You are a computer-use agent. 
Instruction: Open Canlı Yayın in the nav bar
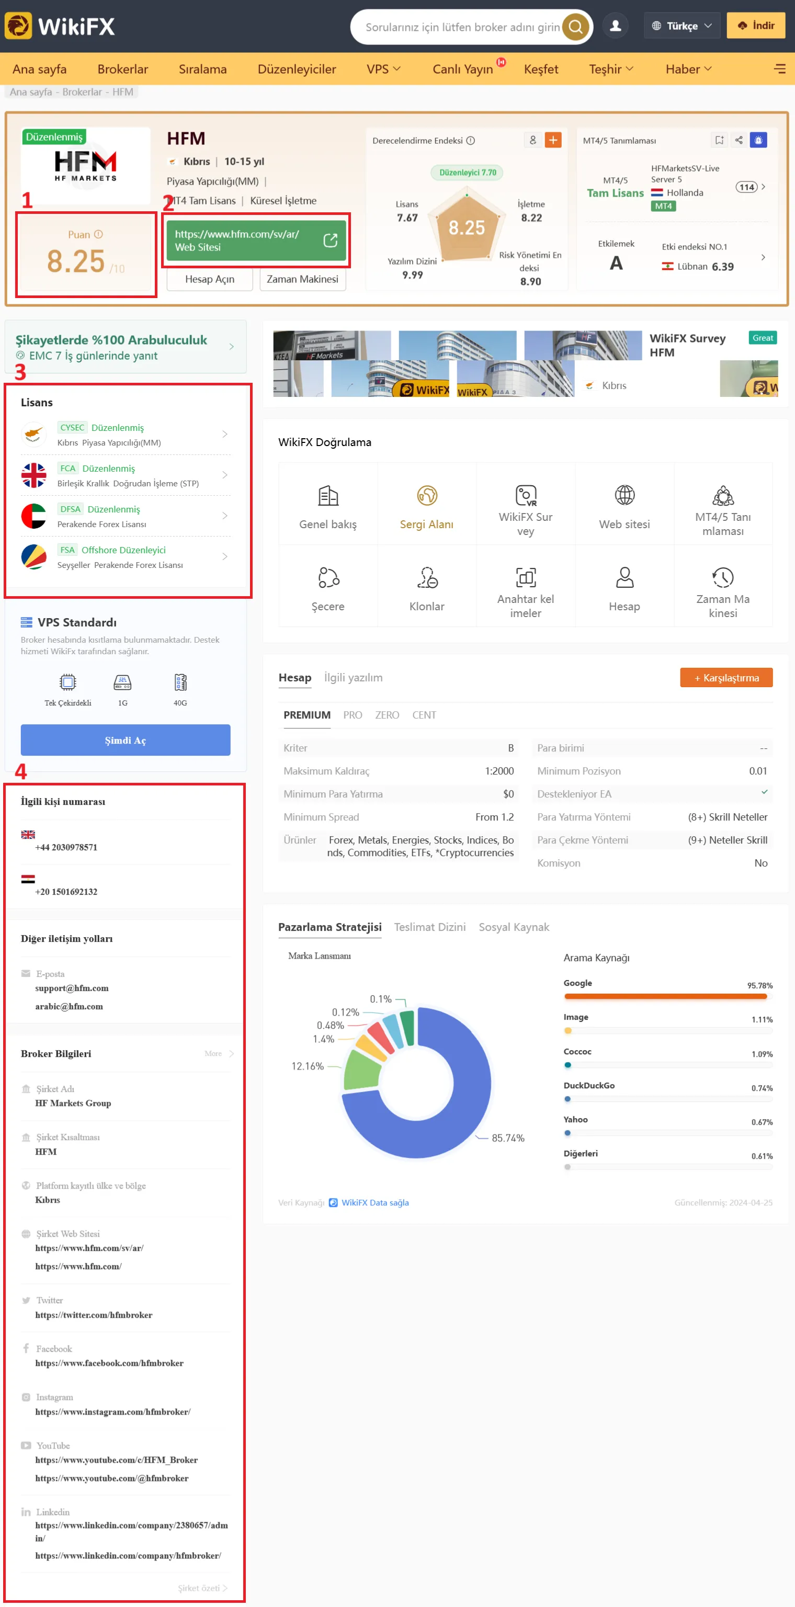click(x=463, y=69)
